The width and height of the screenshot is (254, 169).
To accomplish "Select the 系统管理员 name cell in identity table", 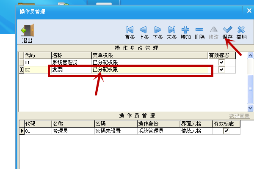I will click(72, 63).
